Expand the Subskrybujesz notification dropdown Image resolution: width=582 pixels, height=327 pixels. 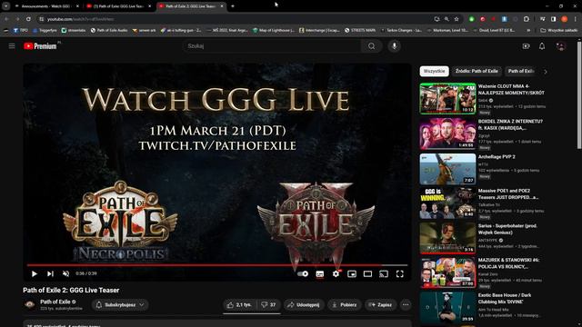(x=120, y=305)
